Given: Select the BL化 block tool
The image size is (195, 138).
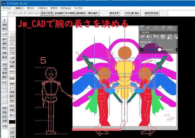Looking at the screenshot, I should coord(5,82).
